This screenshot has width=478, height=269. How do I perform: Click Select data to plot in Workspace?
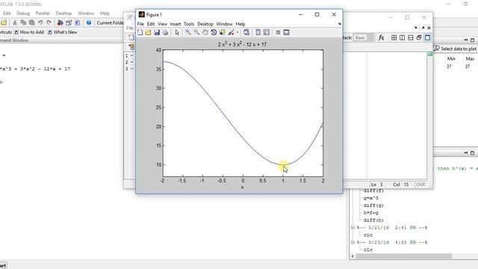pyautogui.click(x=455, y=49)
